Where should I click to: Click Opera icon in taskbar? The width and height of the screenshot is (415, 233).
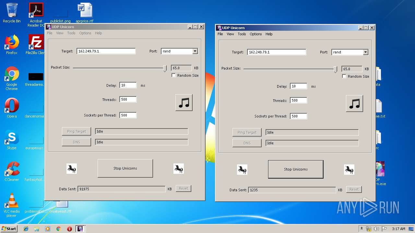[69, 229]
